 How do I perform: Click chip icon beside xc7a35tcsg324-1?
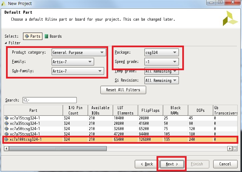coord(6,123)
